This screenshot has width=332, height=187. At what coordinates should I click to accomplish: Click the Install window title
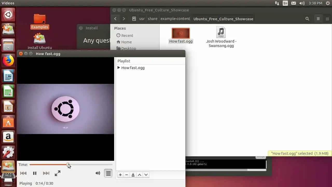coord(92,28)
